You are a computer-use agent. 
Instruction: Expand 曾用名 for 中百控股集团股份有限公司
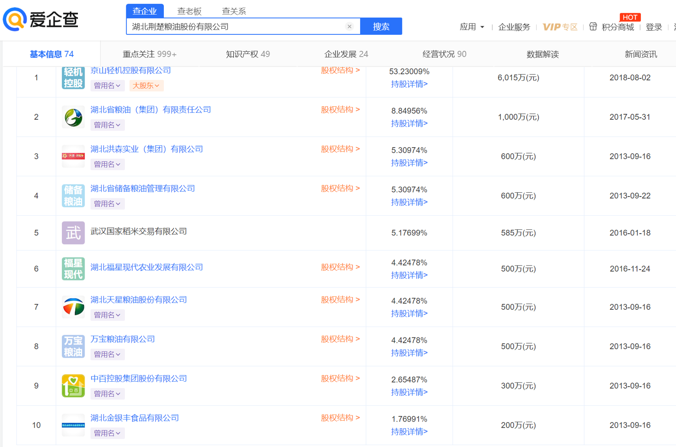(x=107, y=394)
